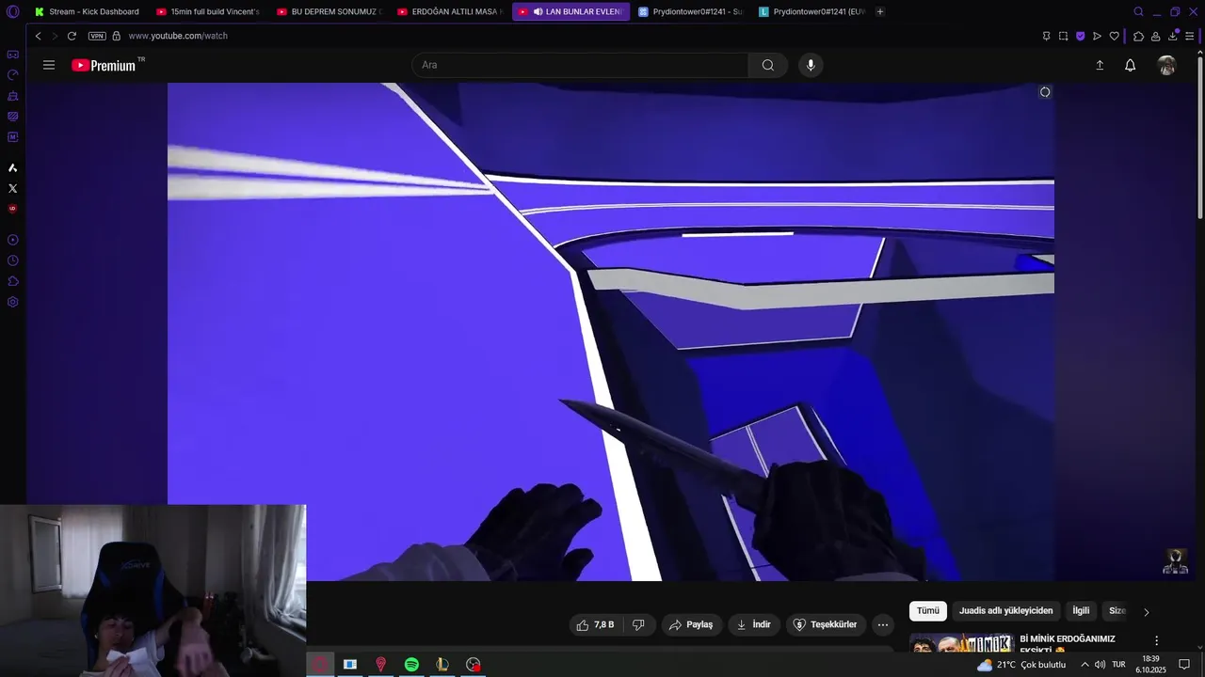Viewport: 1205px width, 677px height.
Task: Open the browser downloads icon
Action: pos(1173,36)
